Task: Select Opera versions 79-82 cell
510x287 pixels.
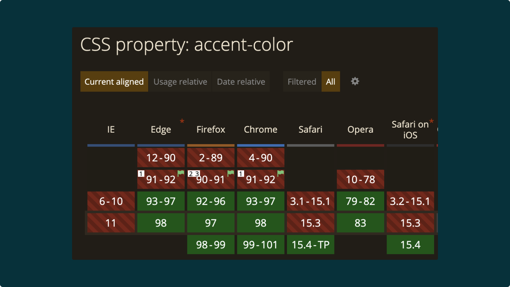Action: [x=360, y=201]
